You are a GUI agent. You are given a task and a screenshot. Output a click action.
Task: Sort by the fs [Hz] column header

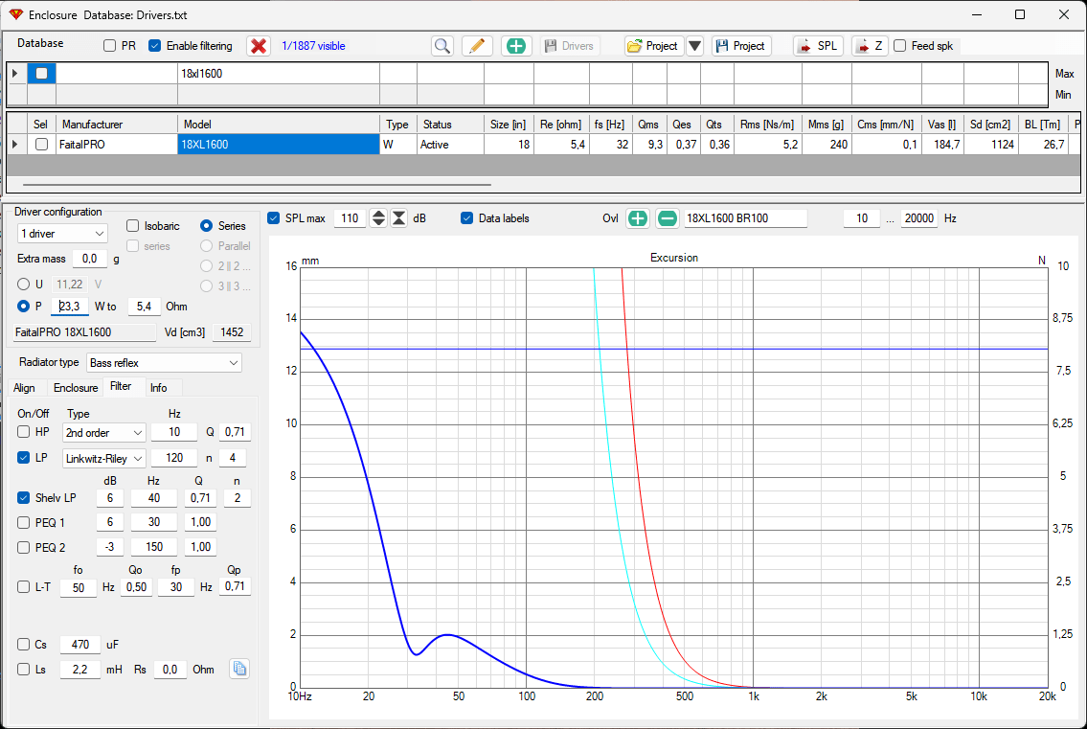tap(610, 125)
